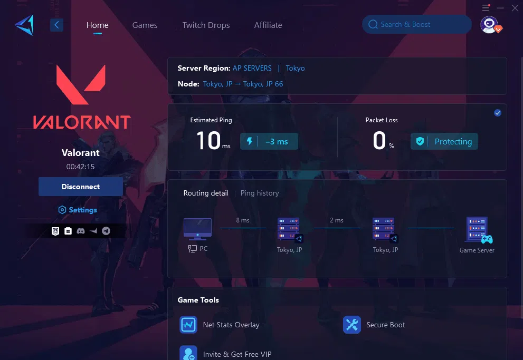Close the GearUP window

(515, 8)
